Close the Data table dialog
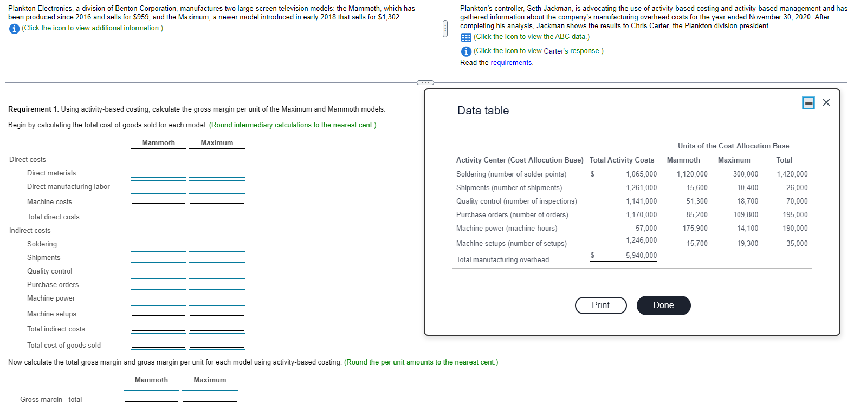Screen dimensions: 847x403 click(826, 102)
